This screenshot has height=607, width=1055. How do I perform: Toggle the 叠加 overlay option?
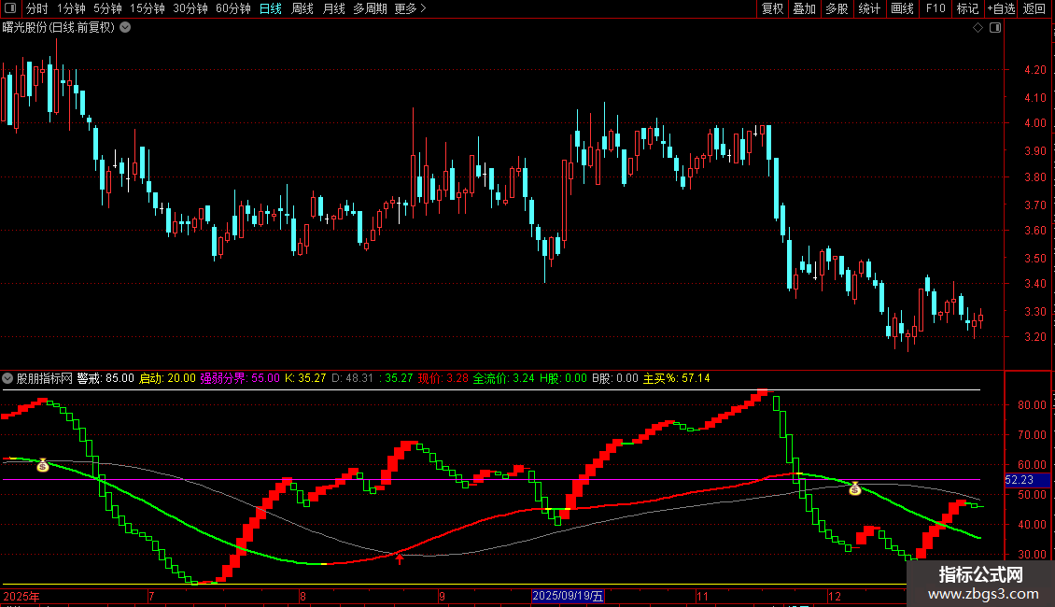coord(804,8)
